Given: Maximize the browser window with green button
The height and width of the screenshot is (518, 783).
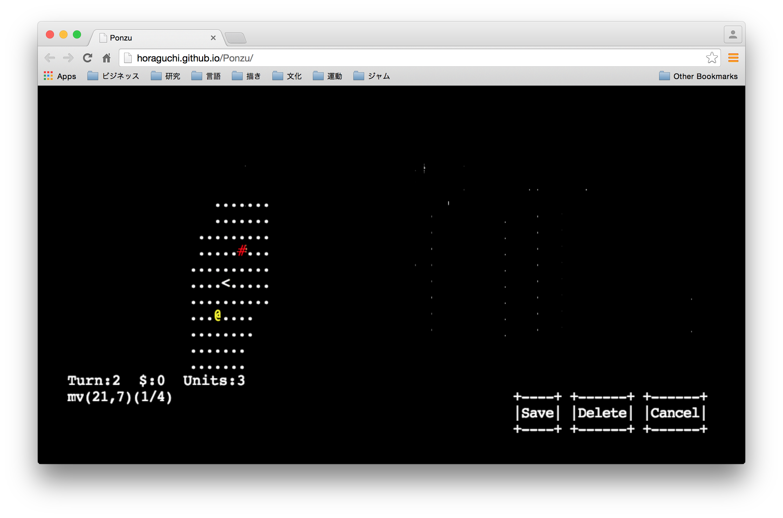Looking at the screenshot, I should [x=77, y=34].
